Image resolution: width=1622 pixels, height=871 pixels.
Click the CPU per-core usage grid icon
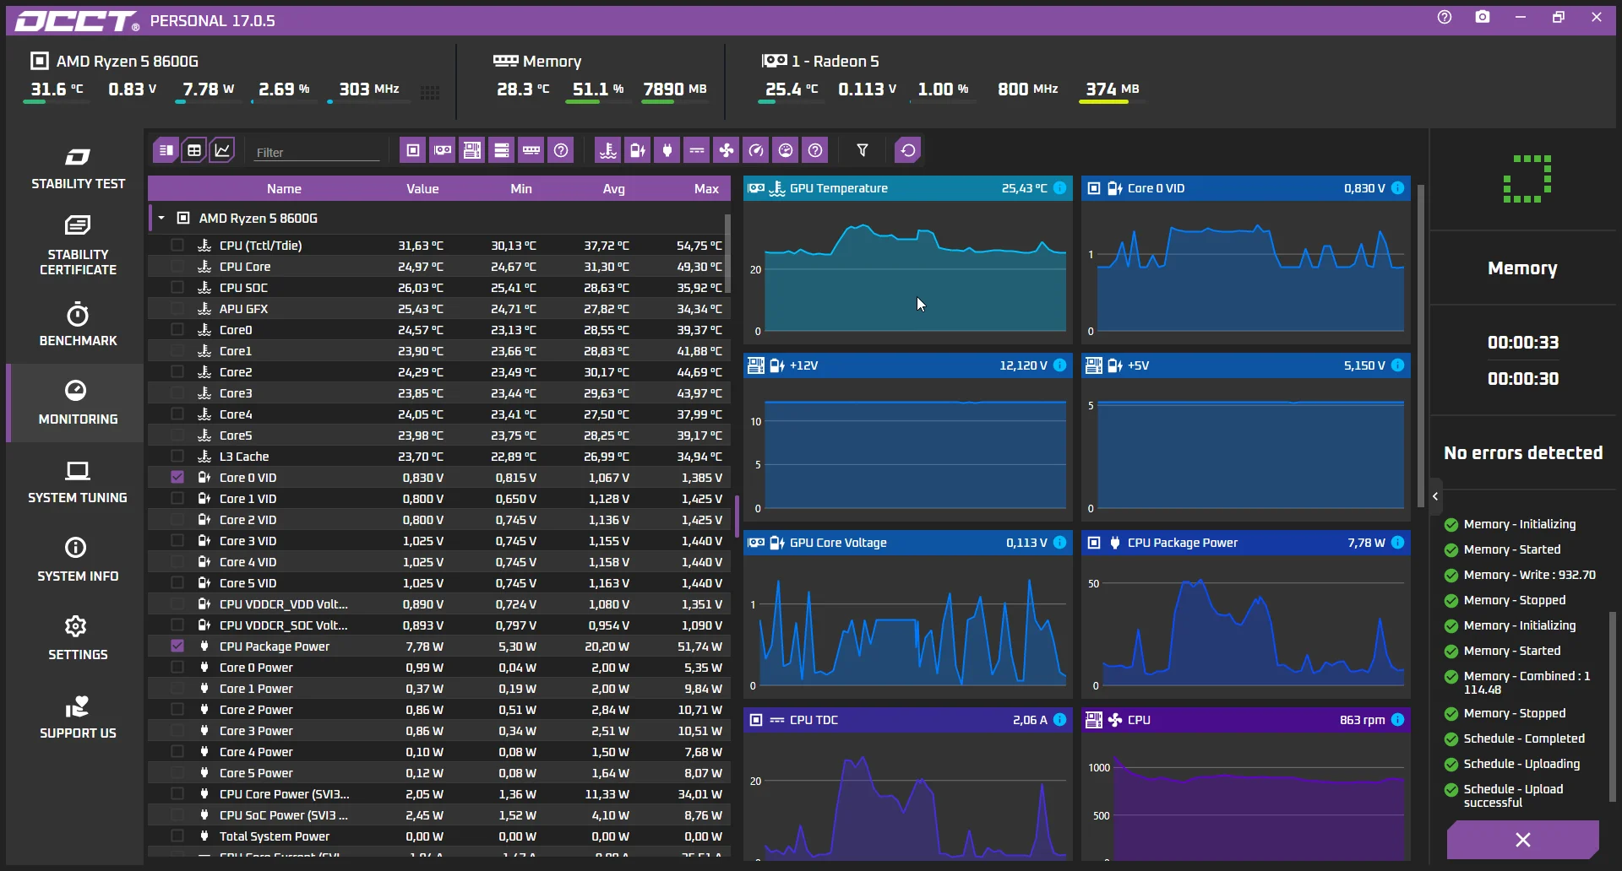pyautogui.click(x=430, y=92)
